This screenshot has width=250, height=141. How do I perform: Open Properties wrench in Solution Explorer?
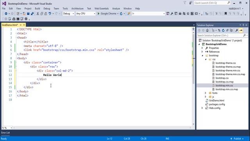(237, 30)
